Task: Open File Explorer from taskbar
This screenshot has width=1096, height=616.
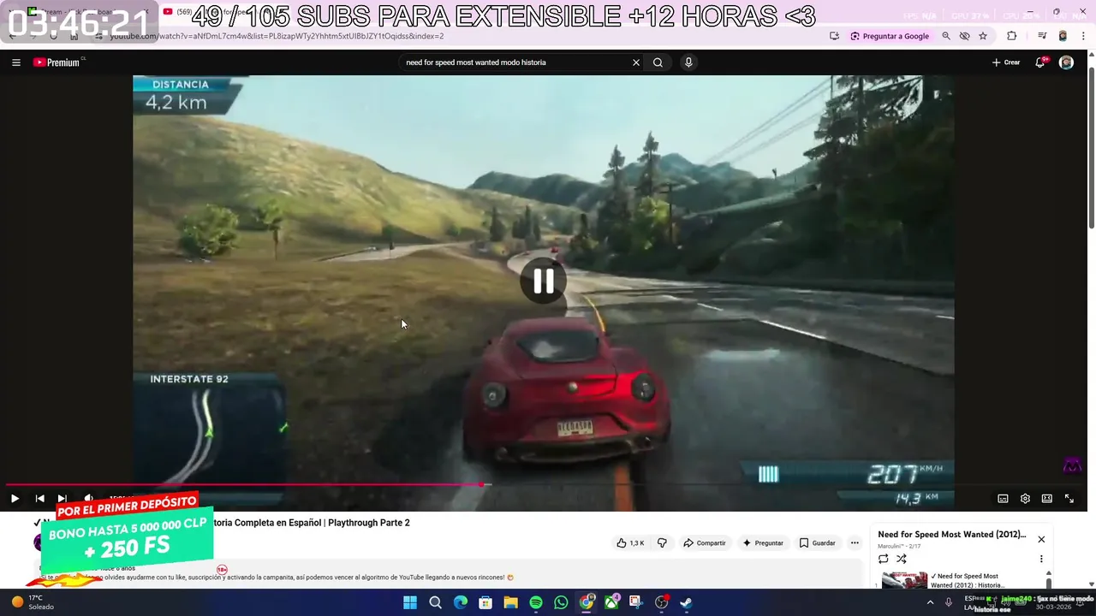Action: 510,602
